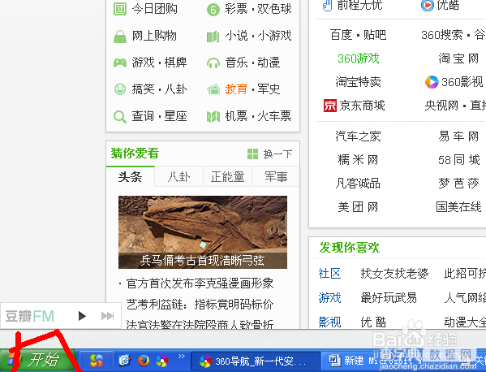Viewport: 486px width, 372px height.
Task: Select the 正能量 tab
Action: pos(227,176)
